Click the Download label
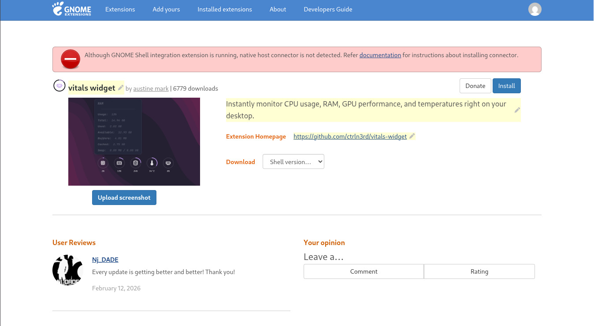 coord(241,162)
